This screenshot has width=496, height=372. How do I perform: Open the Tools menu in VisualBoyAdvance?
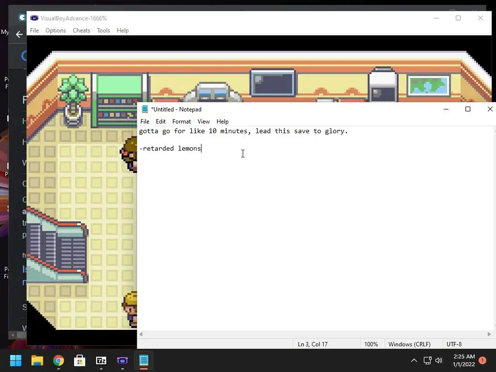pyautogui.click(x=103, y=31)
